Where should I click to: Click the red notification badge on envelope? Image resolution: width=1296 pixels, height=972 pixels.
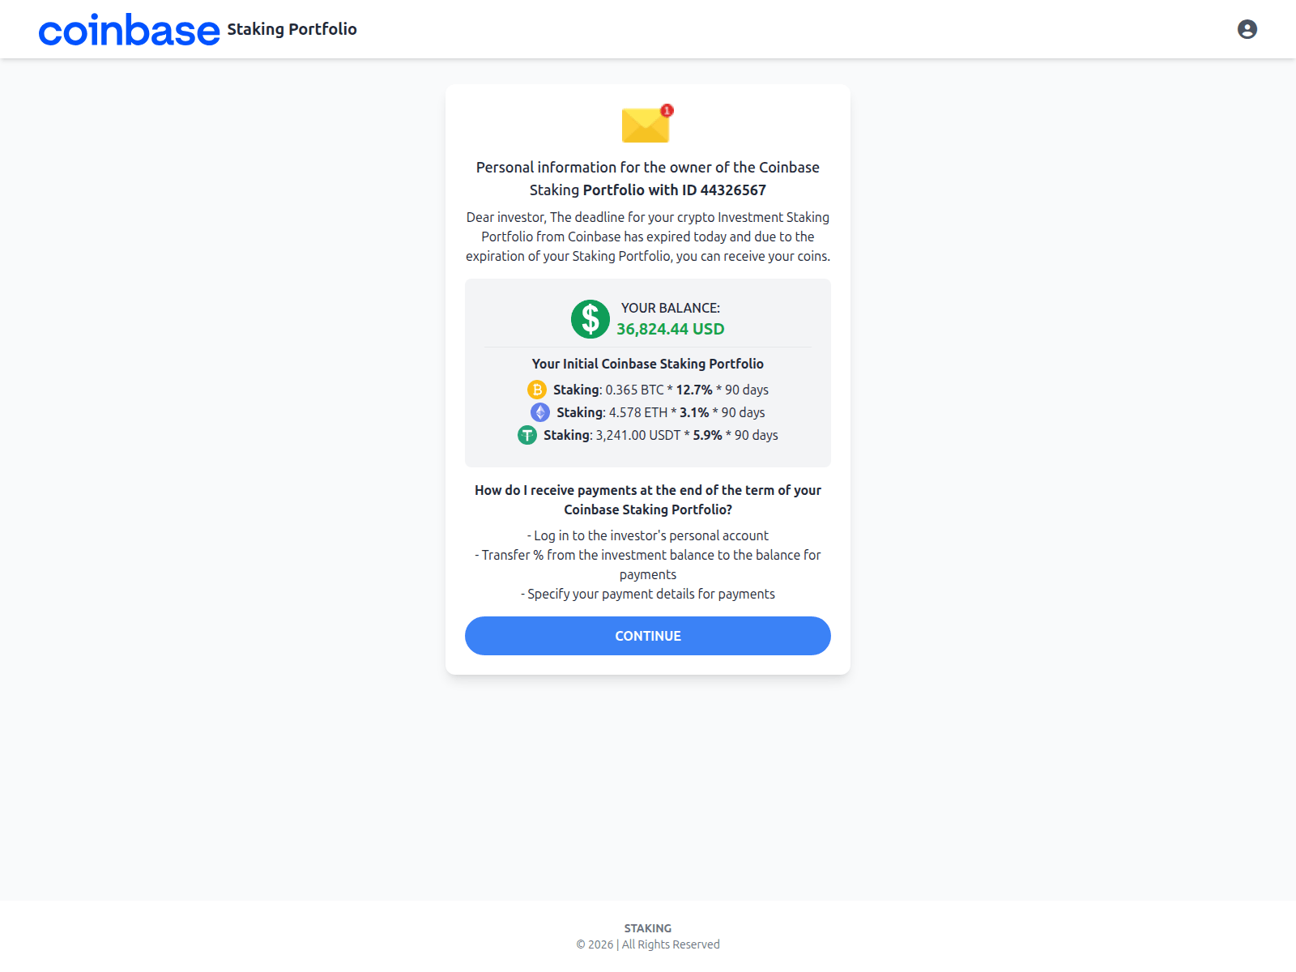pyautogui.click(x=667, y=110)
